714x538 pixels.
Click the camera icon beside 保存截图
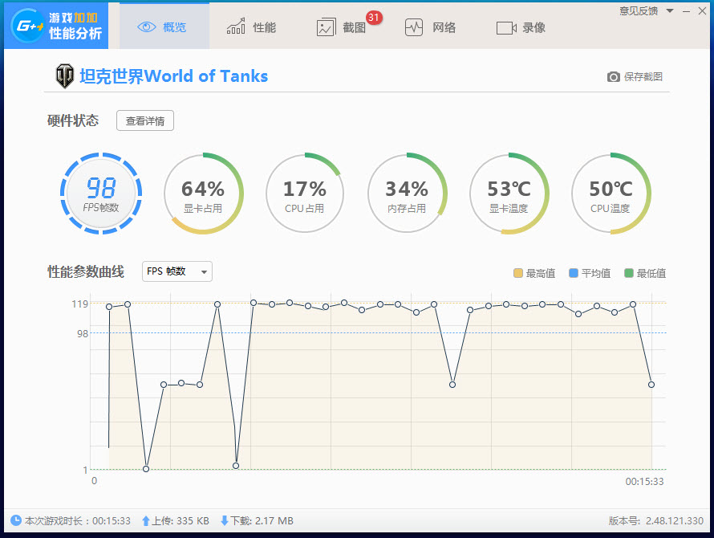tap(613, 76)
